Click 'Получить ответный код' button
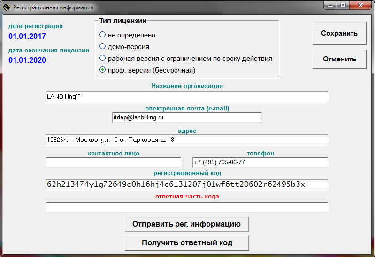 (x=187, y=242)
